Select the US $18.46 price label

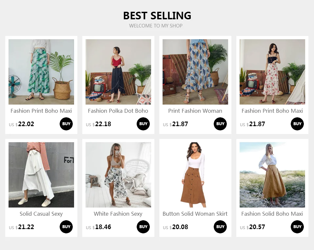point(99,227)
